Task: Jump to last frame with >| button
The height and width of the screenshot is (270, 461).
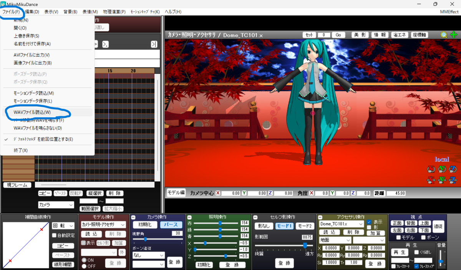Action: 154,44
